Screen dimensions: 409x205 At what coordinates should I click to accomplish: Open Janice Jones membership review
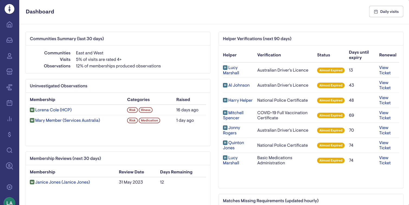tap(62, 182)
